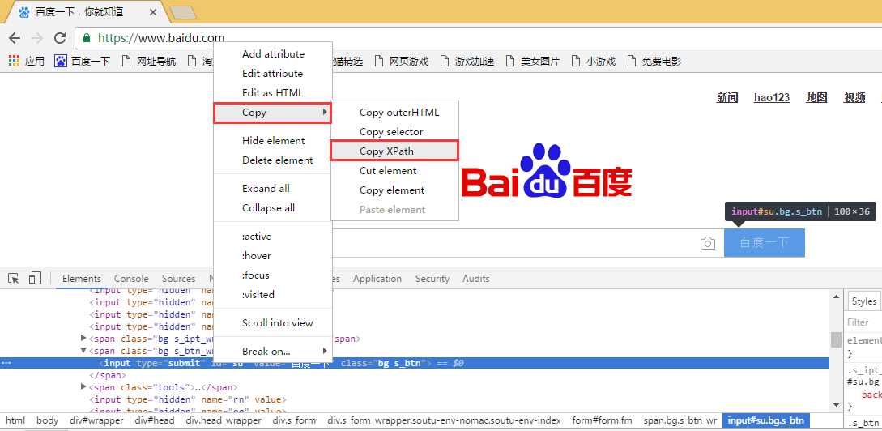This screenshot has height=431, width=882.
Task: Choose Hide element
Action: (273, 141)
